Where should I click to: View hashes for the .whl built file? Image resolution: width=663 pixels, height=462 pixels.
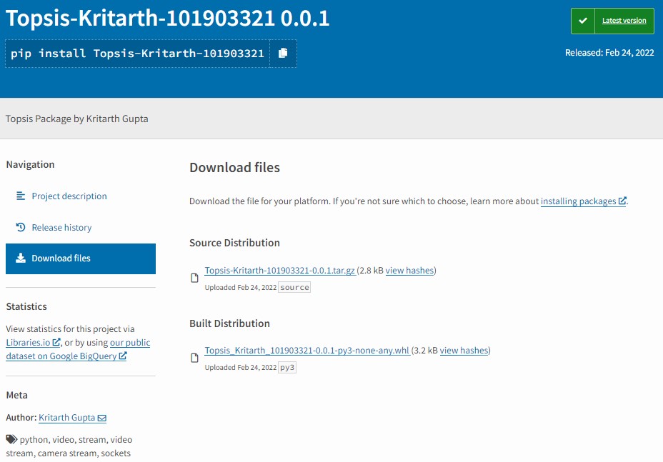(x=464, y=351)
